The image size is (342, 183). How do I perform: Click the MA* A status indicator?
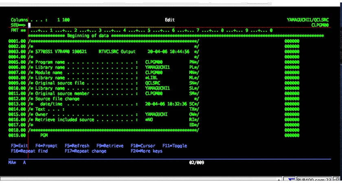[x=17, y=163]
